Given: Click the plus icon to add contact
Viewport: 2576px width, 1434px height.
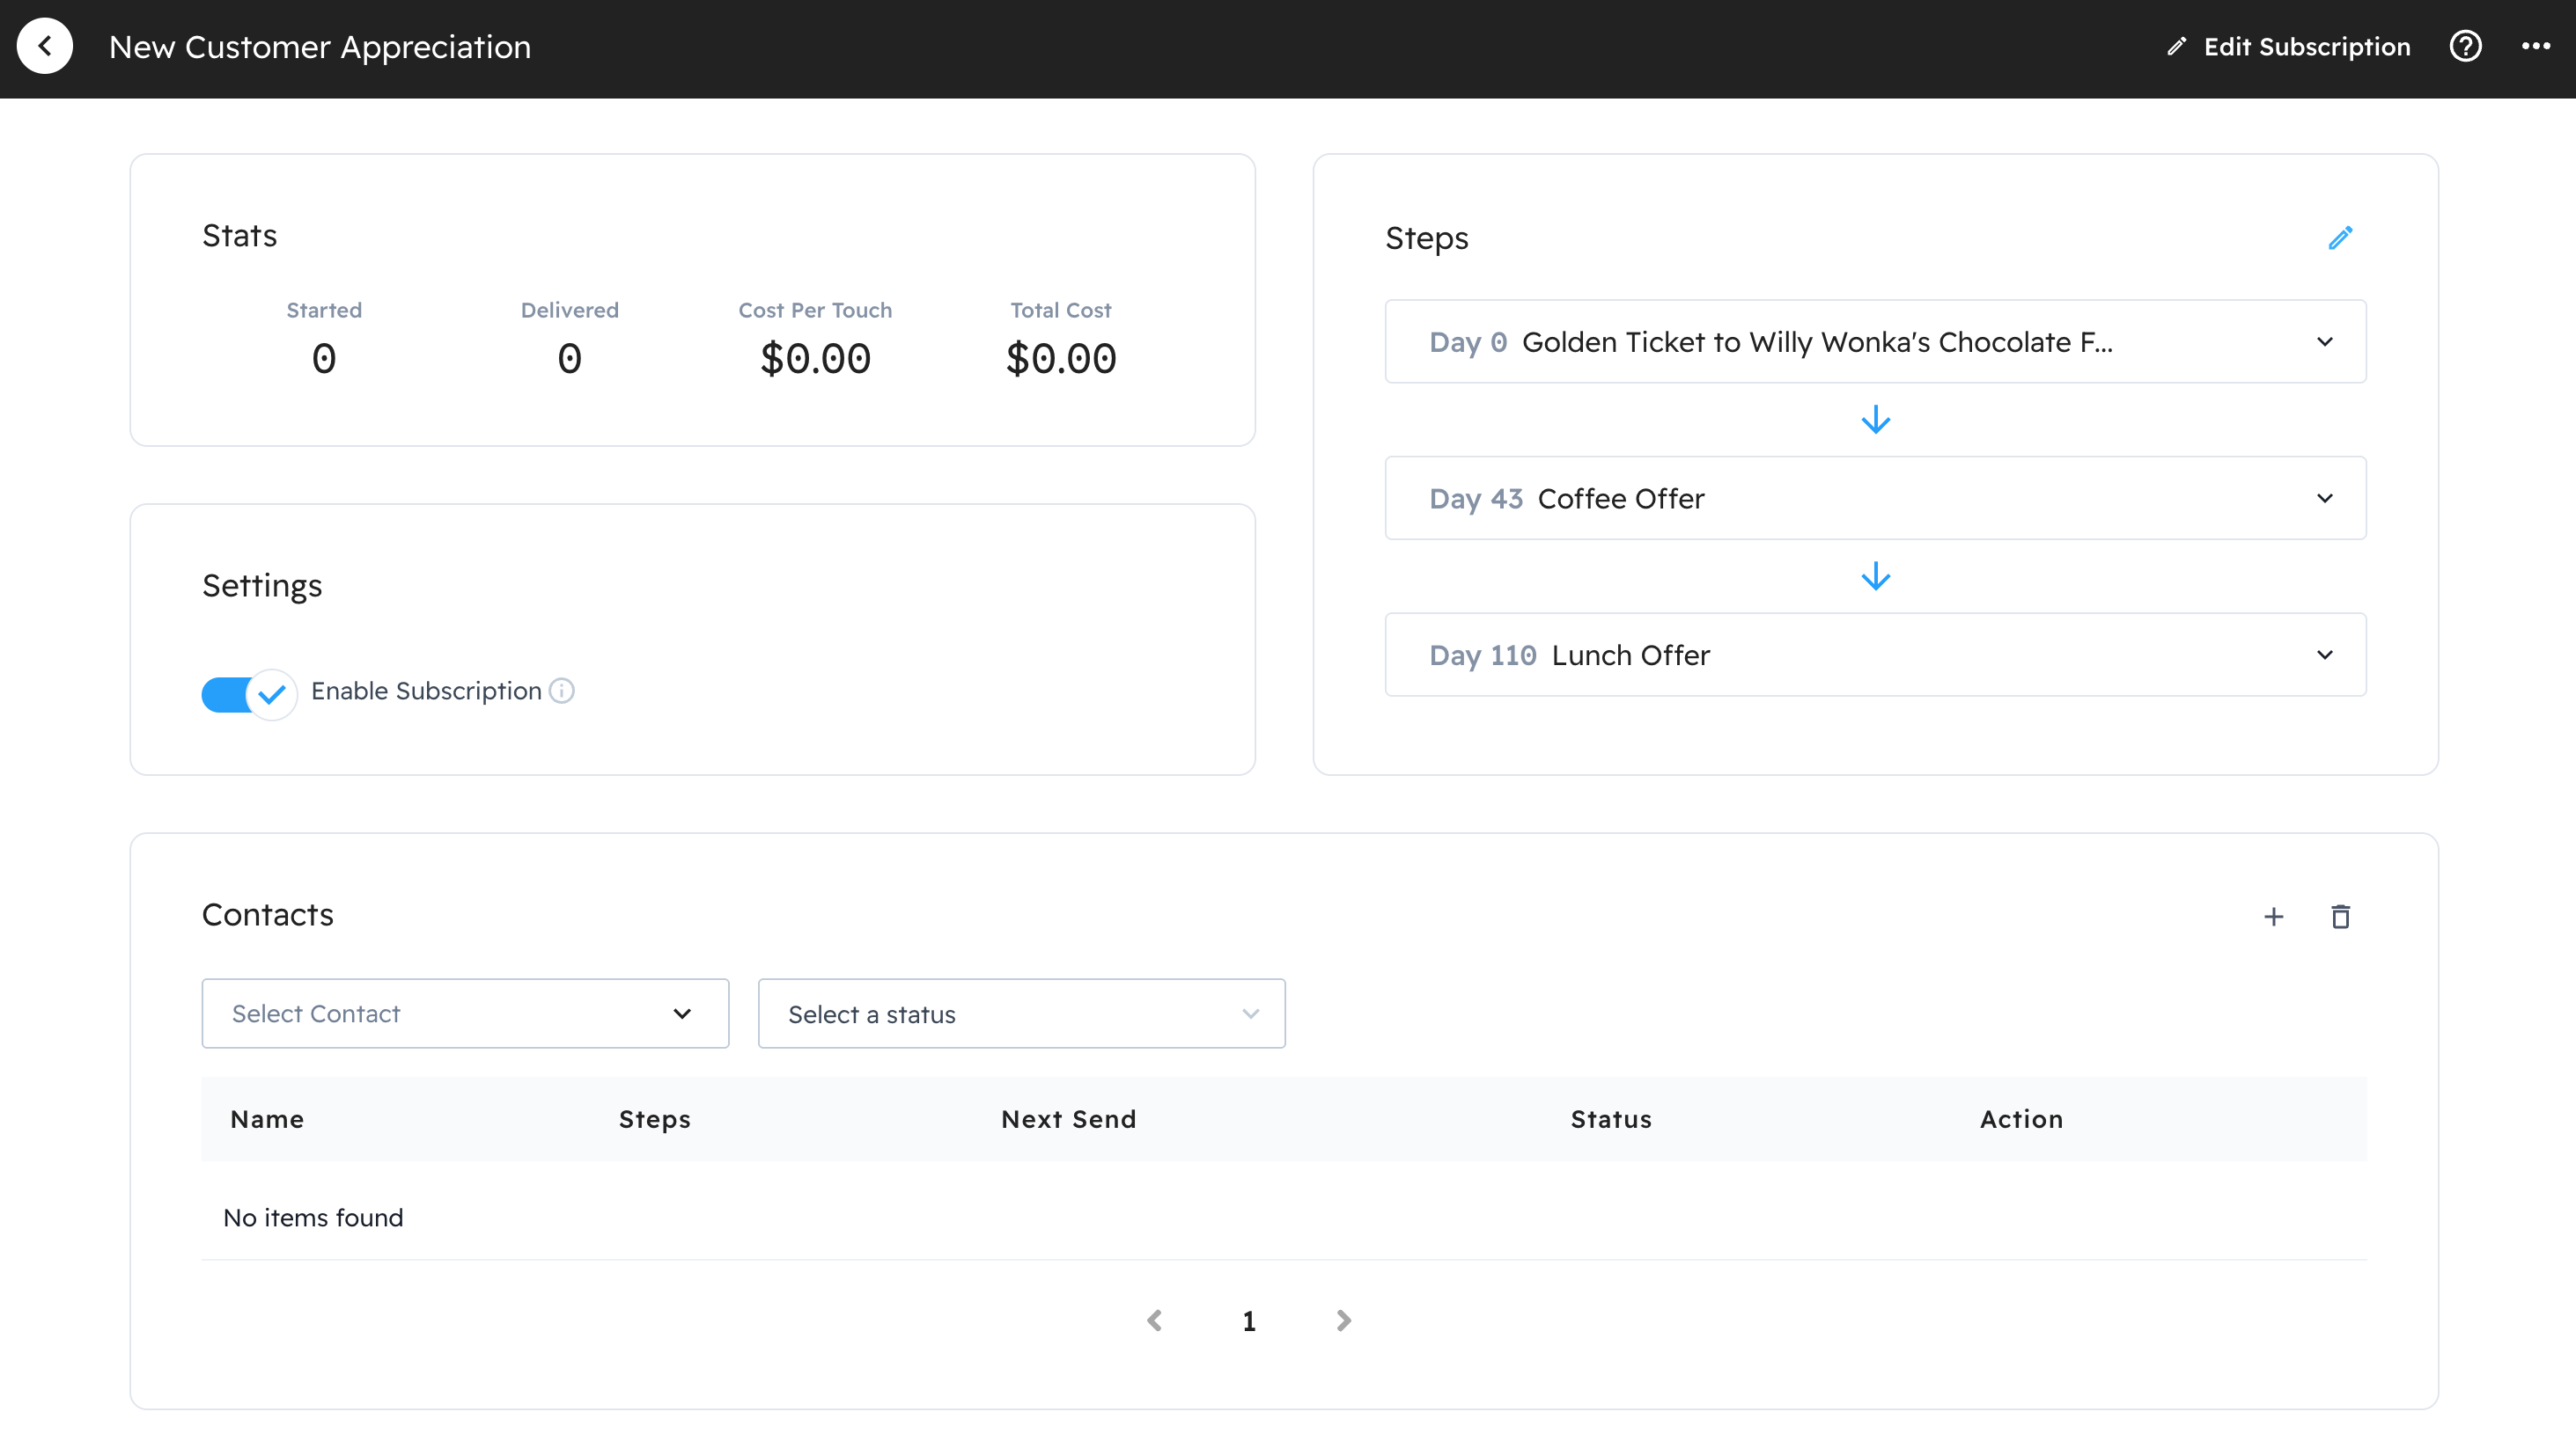Looking at the screenshot, I should pos(2273,917).
